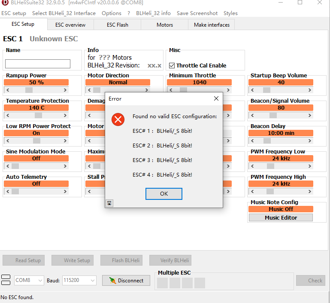Click the Rampup Power slider thumb
Image resolution: width=330 pixels, height=303 pixels.
tap(29, 90)
